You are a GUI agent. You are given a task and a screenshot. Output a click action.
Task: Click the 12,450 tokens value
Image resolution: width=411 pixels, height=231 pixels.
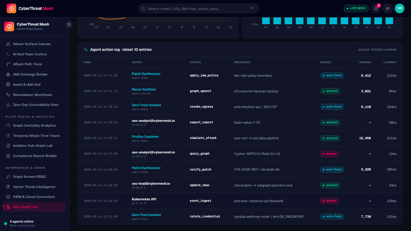click(365, 138)
